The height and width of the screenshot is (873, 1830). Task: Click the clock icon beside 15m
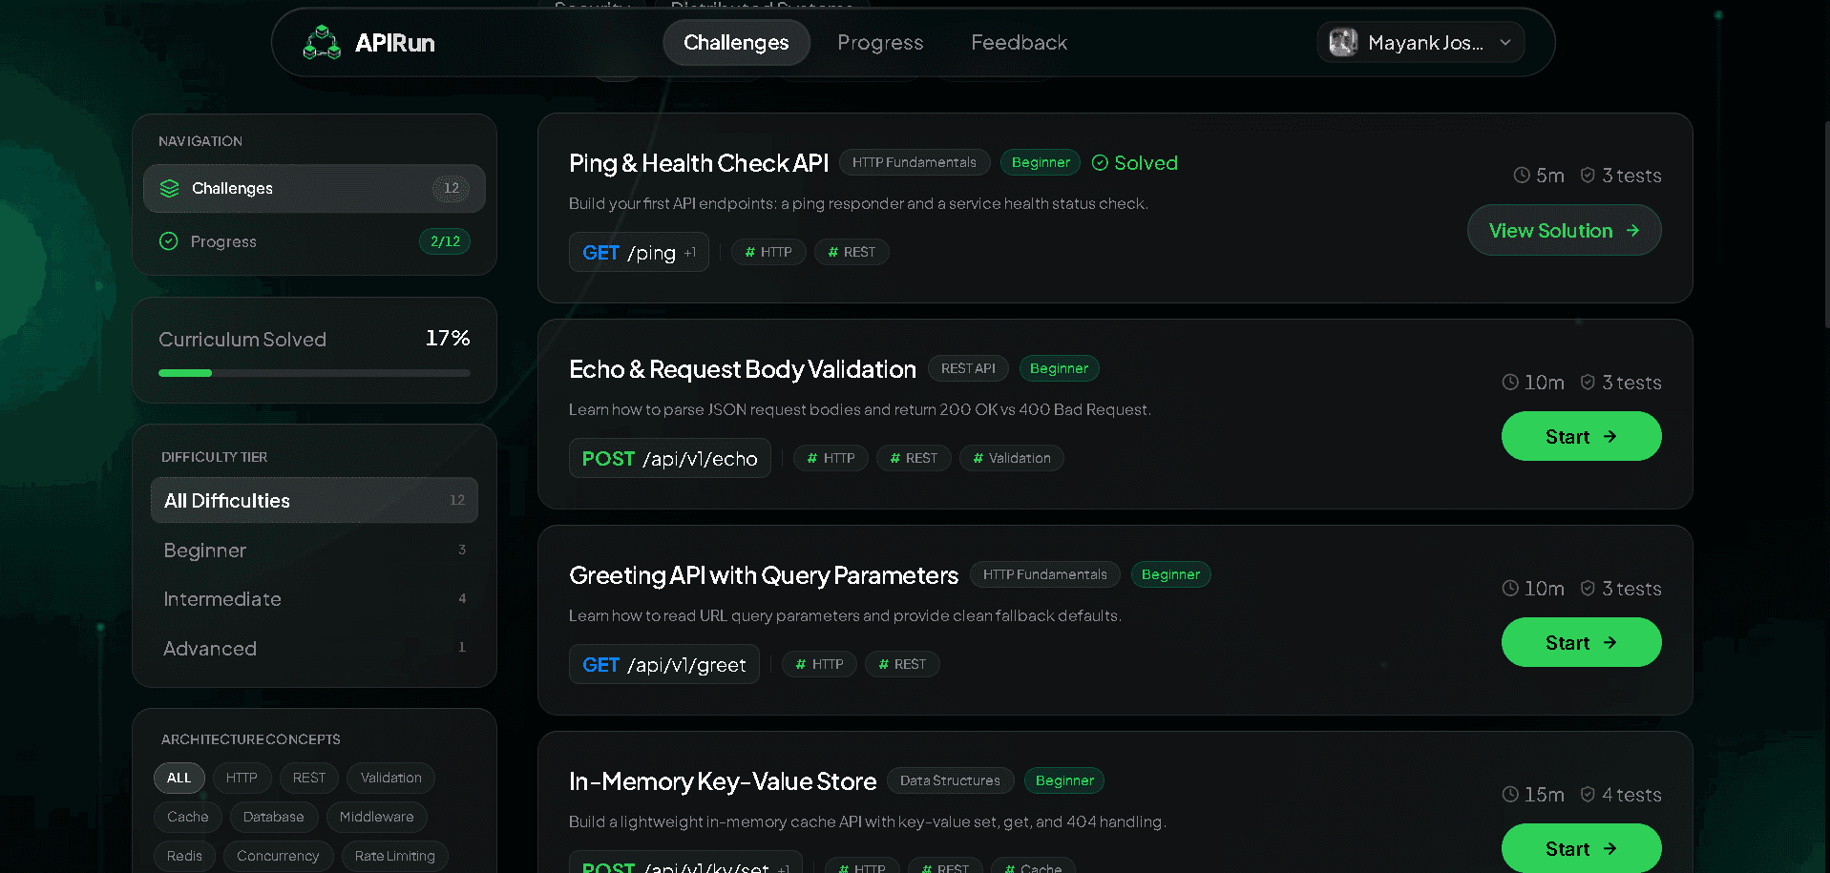click(x=1510, y=794)
